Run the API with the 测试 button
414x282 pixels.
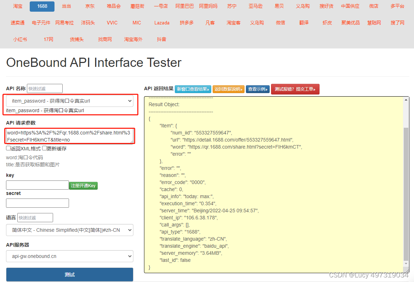point(70,275)
